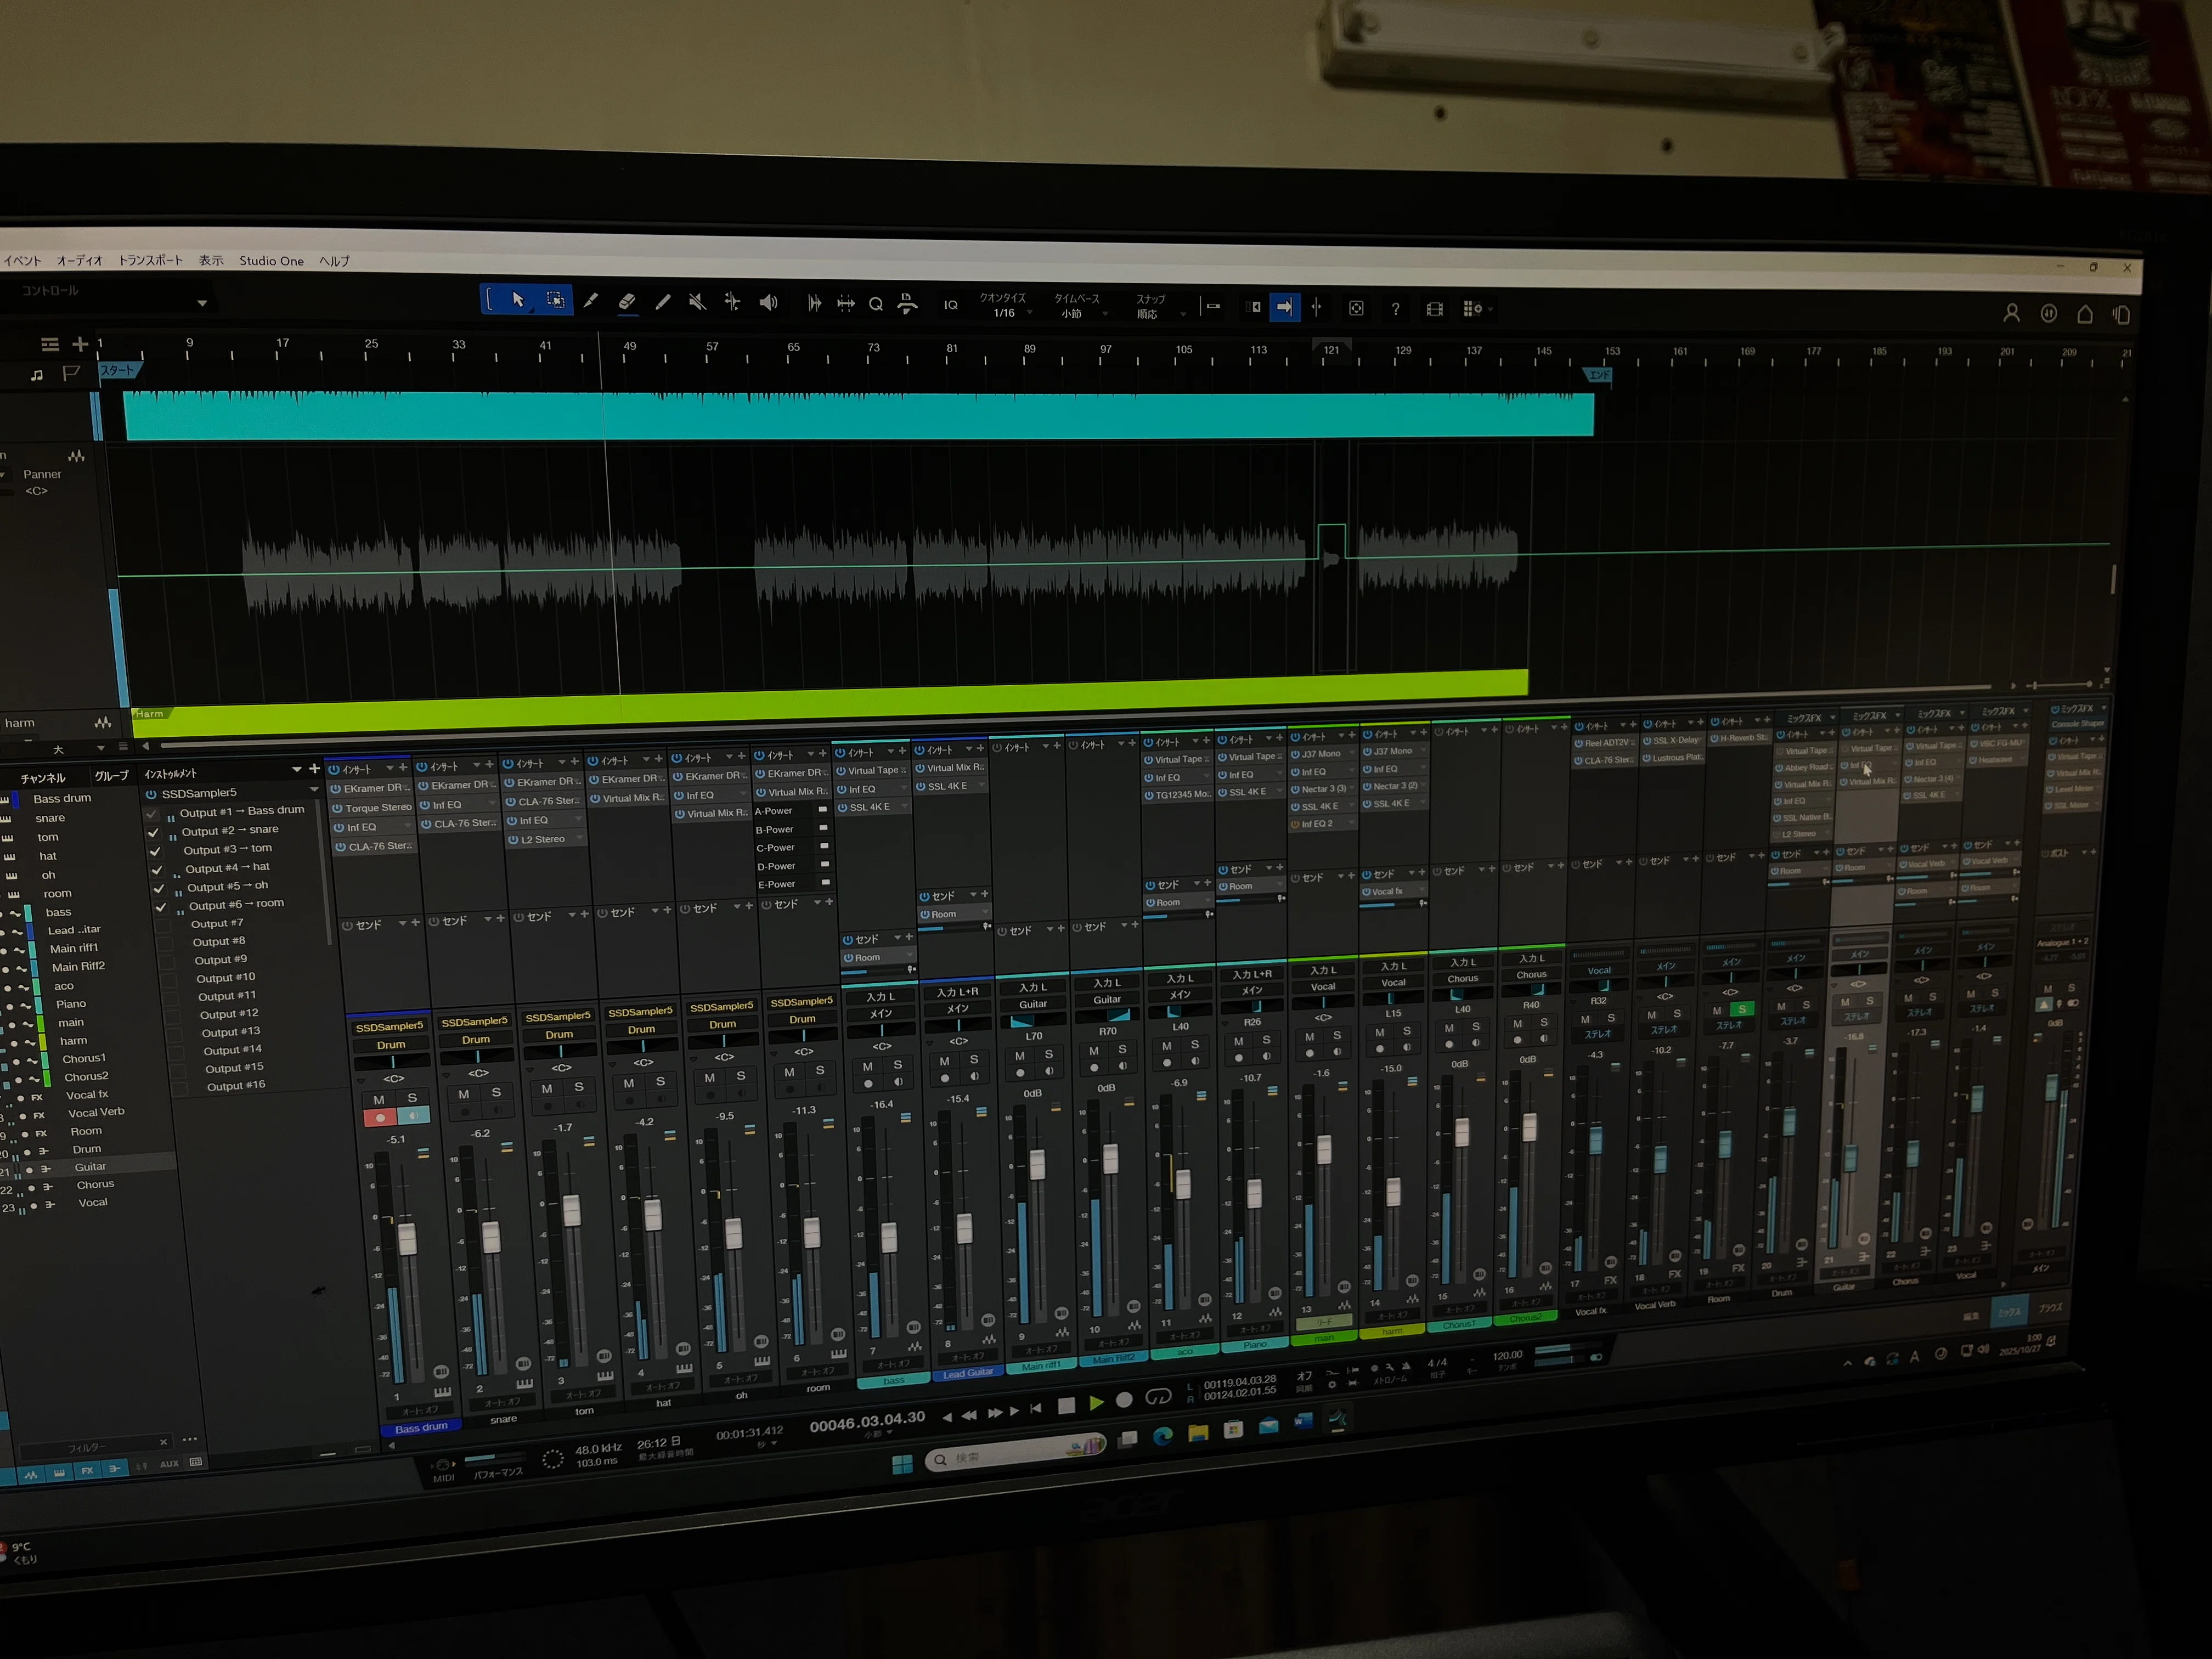Click the hat channel pan slider
2212x1659 pixels.
643,1046
